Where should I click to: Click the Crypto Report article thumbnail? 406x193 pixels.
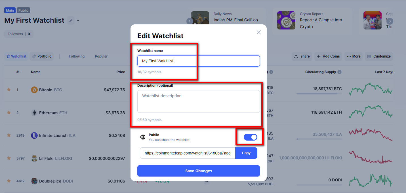pos(286,20)
